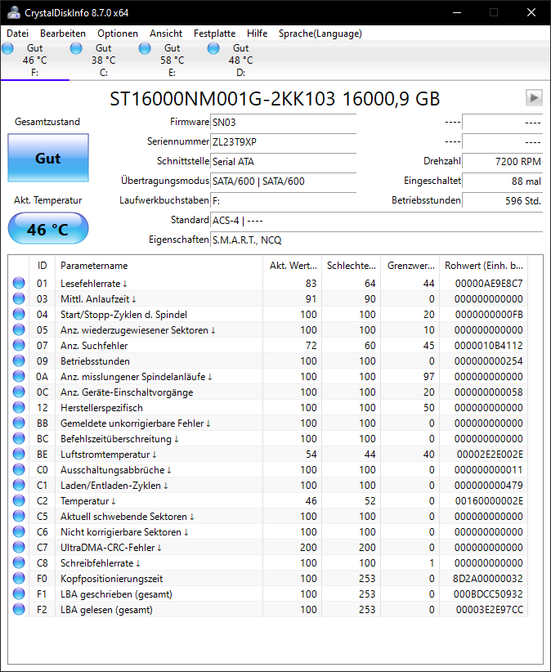Click the Eigenschaften field S.M.A.R.T., NCQ
The width and height of the screenshot is (551, 672).
point(376,240)
